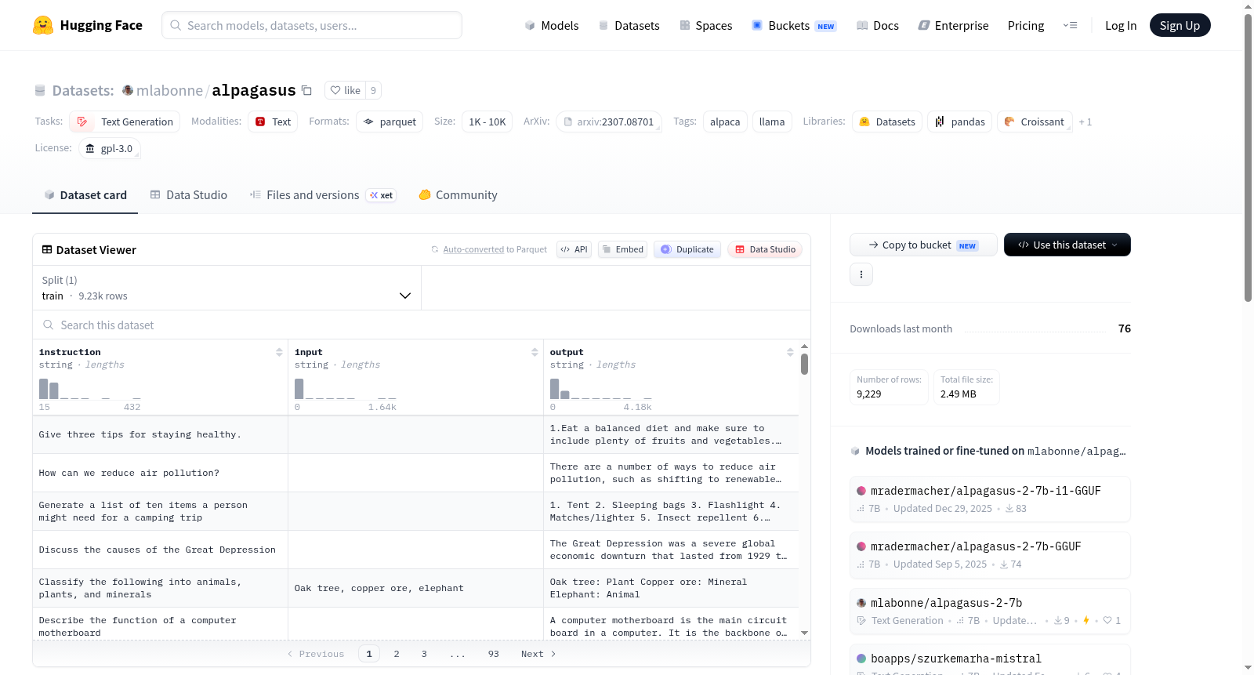This screenshot has height=675, width=1254.
Task: Click the Log In link
Action: [x=1121, y=25]
